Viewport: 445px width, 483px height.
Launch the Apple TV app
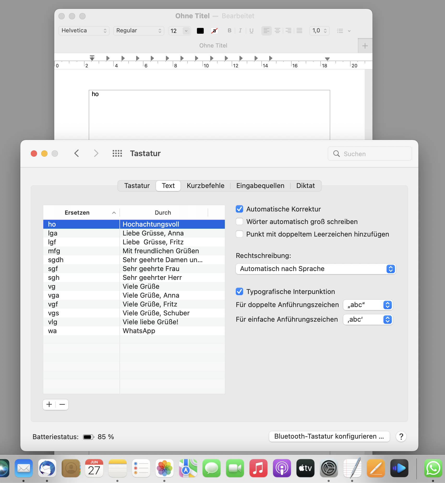(x=305, y=468)
